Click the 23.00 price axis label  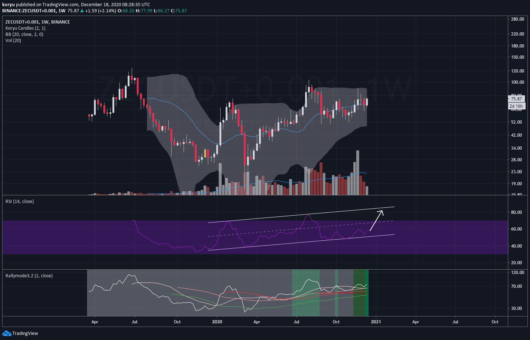click(x=517, y=171)
